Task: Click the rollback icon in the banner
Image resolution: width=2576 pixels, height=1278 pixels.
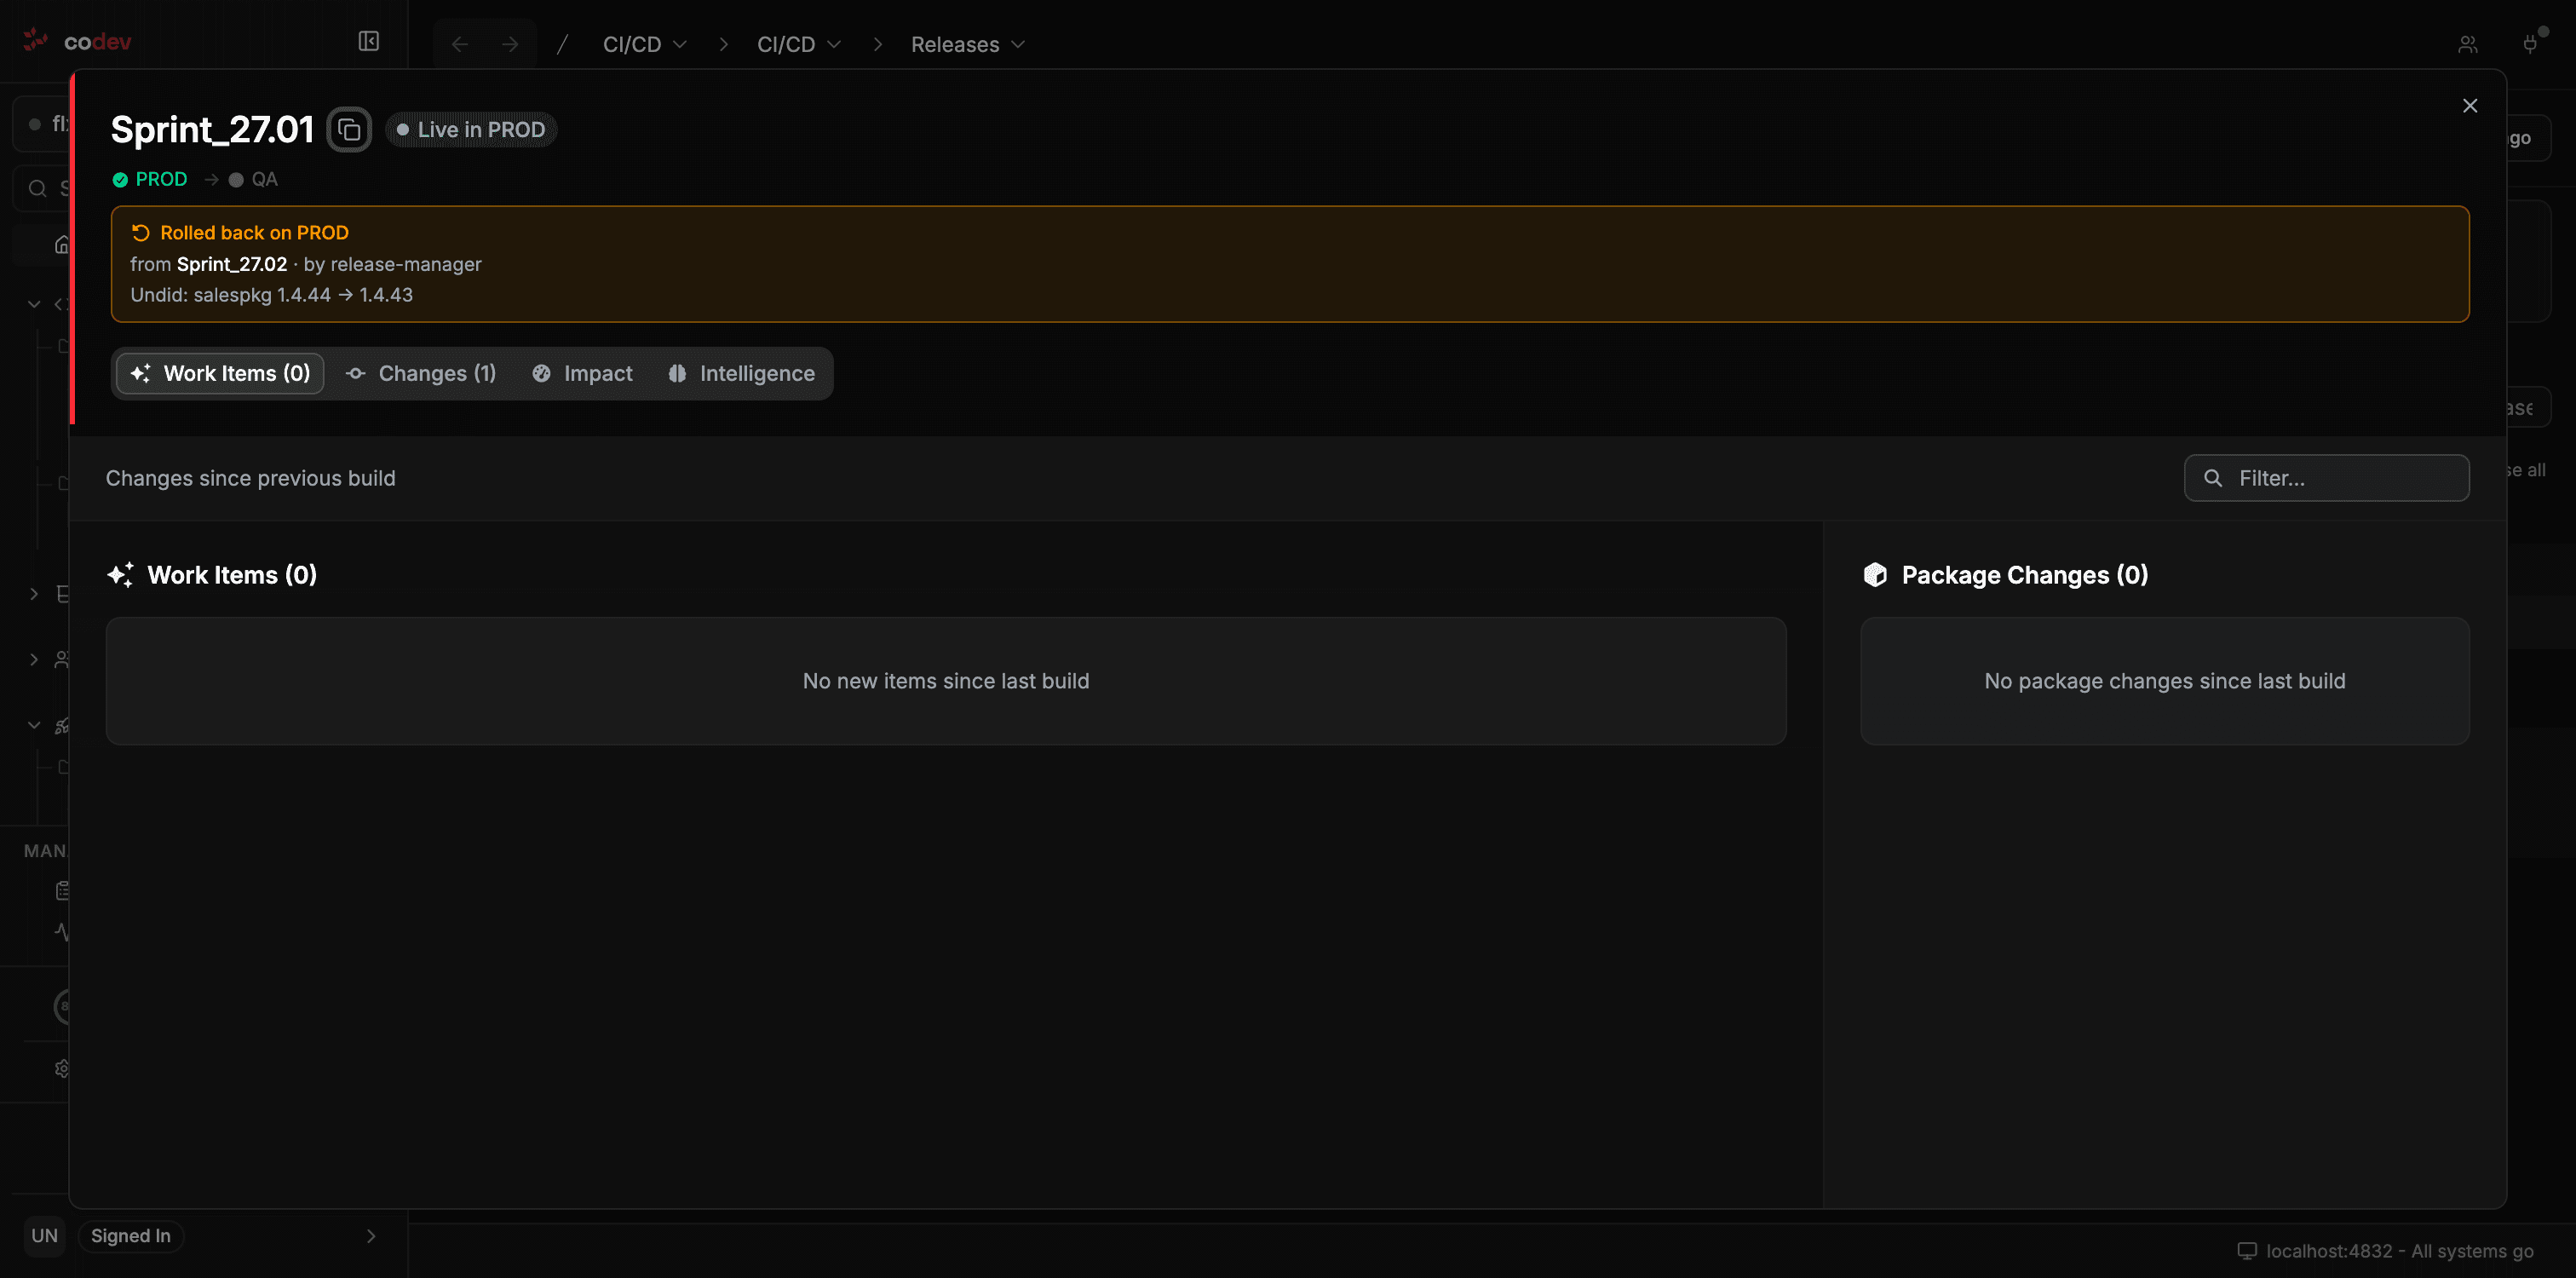Action: point(141,233)
